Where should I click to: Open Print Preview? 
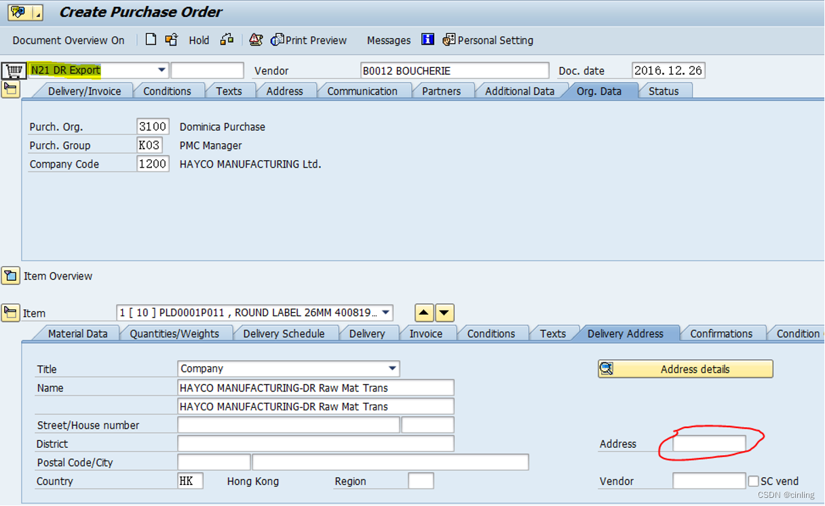coord(309,40)
